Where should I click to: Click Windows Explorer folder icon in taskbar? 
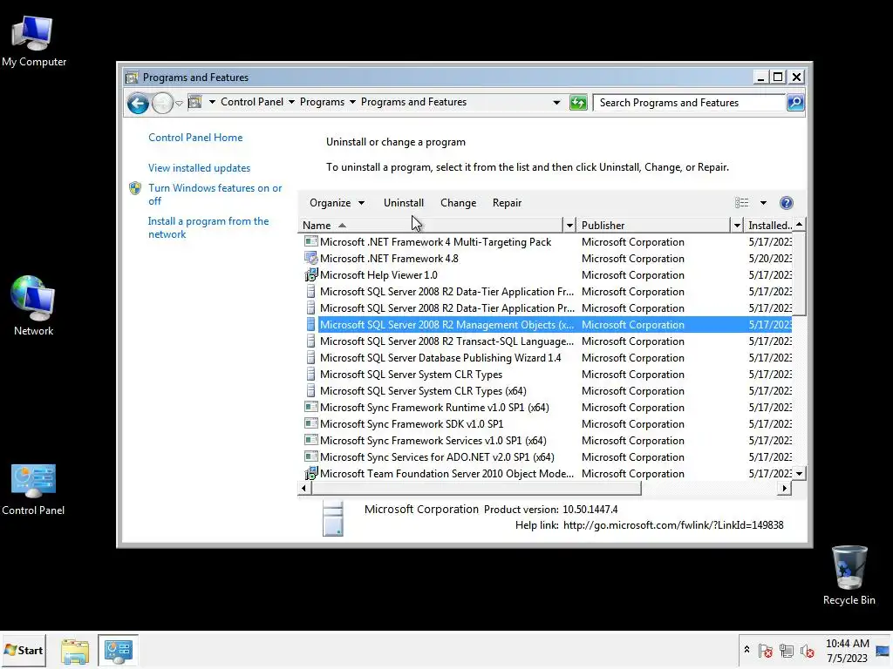coord(75,651)
